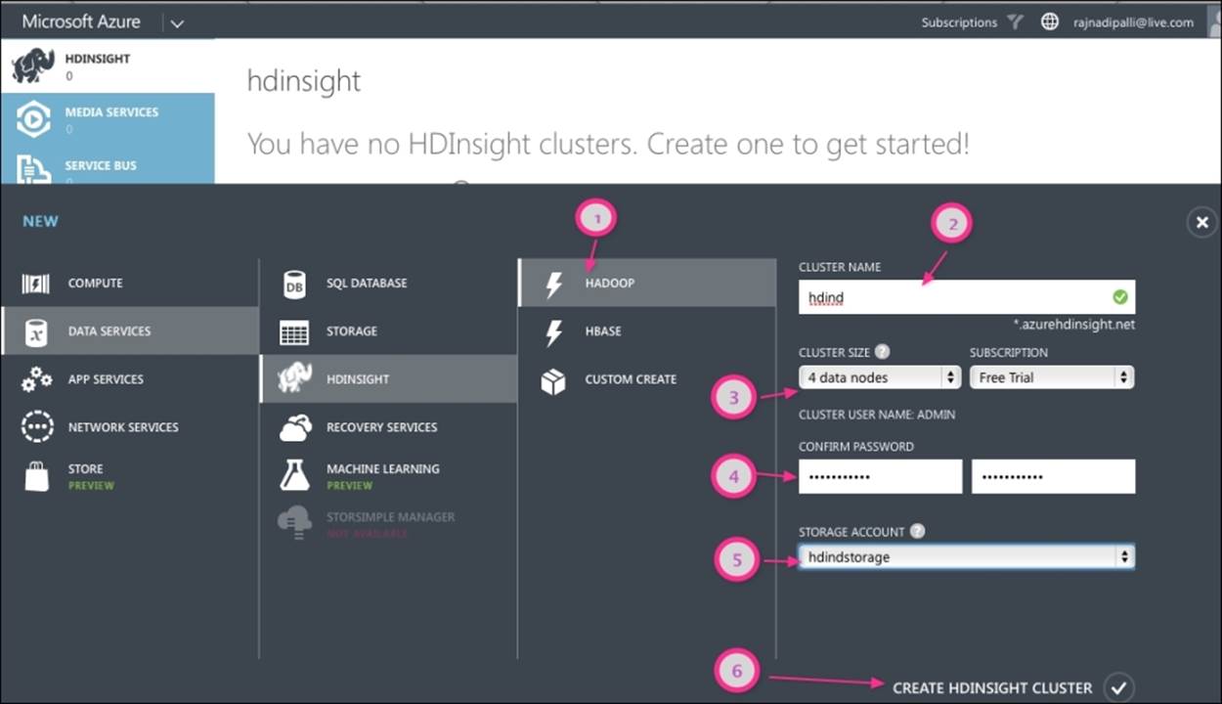
Task: Select the Custom Create box icon
Action: (553, 380)
